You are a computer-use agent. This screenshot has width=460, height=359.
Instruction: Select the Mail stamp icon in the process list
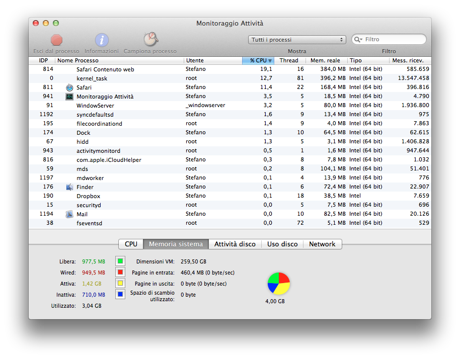pos(69,214)
